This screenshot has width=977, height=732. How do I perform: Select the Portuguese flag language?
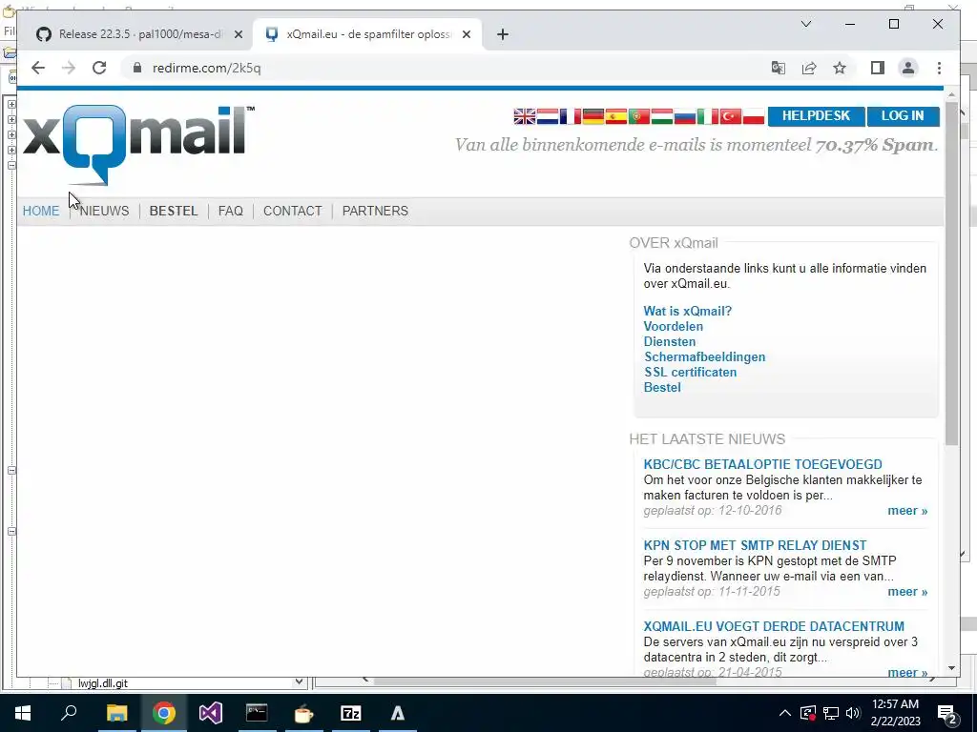click(638, 116)
